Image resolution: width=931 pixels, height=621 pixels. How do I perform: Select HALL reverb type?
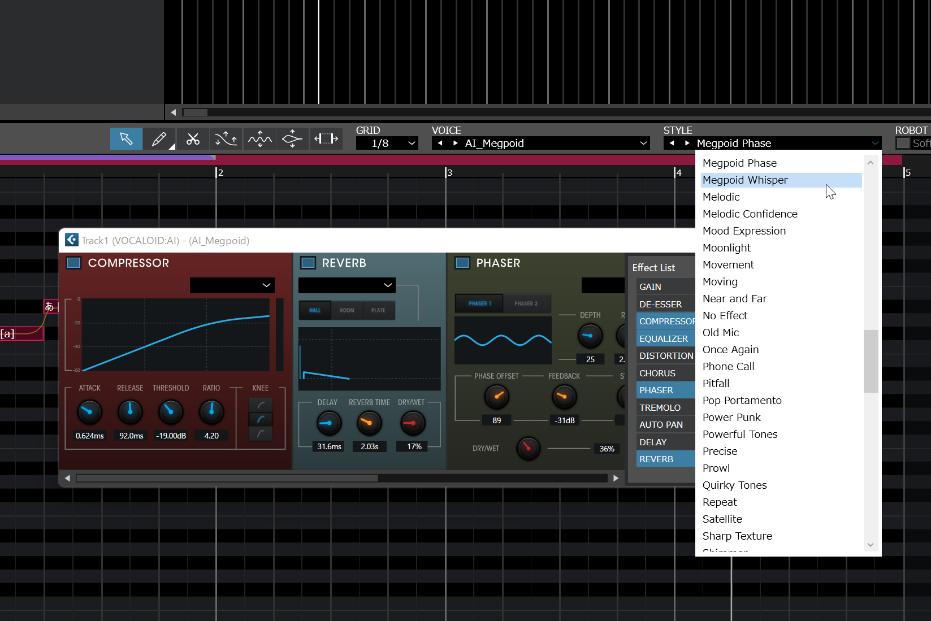click(315, 310)
